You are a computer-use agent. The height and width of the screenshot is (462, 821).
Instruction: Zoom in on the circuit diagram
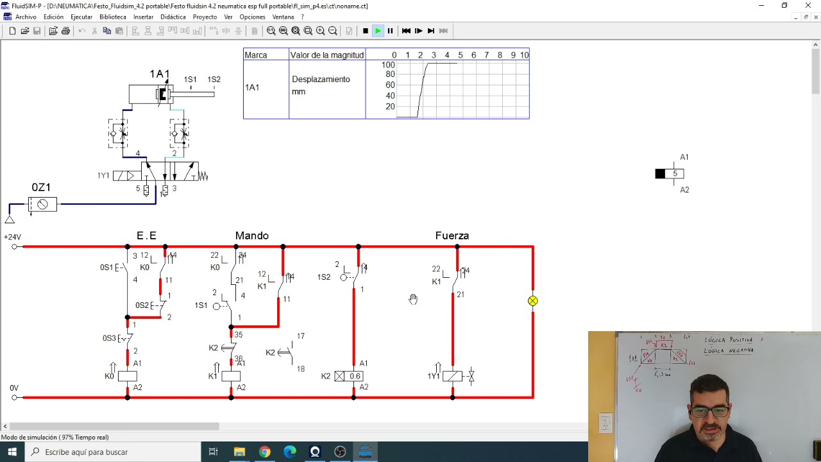pyautogui.click(x=321, y=31)
